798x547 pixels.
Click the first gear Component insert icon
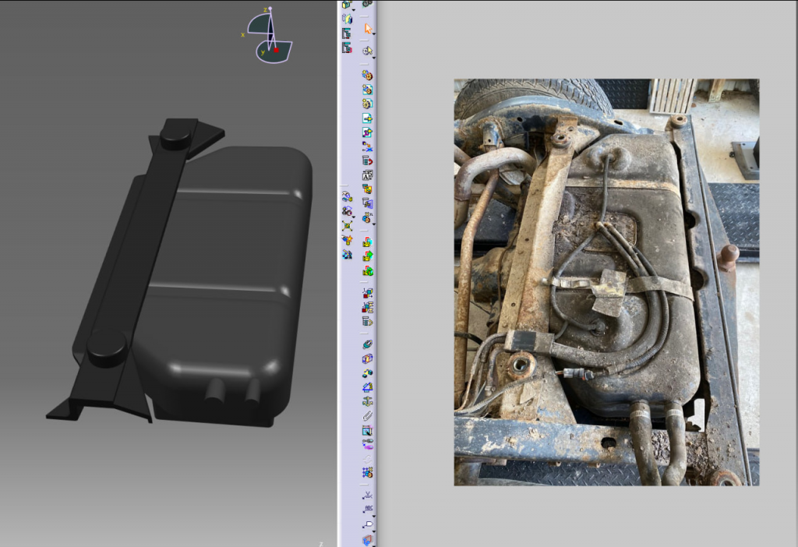(x=367, y=76)
